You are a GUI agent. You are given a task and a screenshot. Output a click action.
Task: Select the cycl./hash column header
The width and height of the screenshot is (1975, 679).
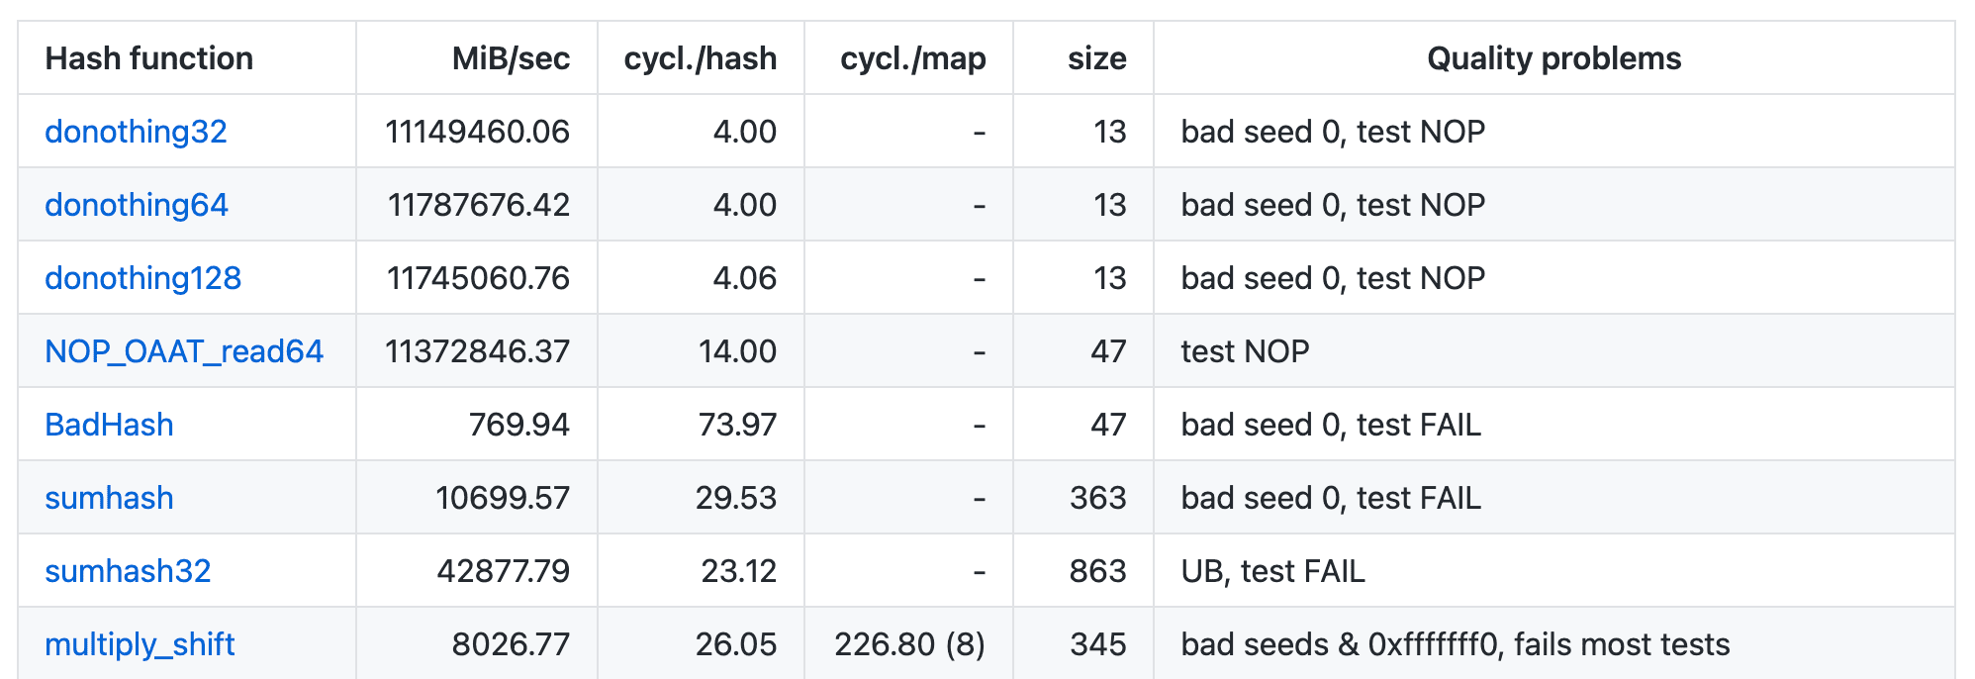(700, 58)
